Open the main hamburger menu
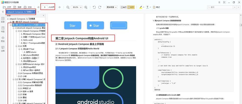This screenshot has width=242, height=104. [x=219, y=2]
